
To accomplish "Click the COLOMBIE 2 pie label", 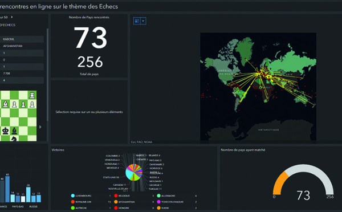I will tap(113, 156).
